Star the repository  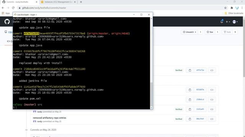210,32
